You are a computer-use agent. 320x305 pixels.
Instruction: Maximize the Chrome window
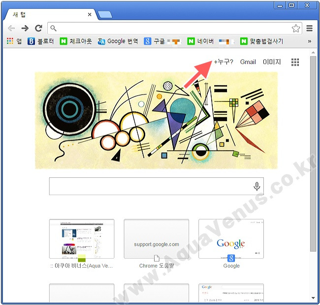tap(291, 5)
